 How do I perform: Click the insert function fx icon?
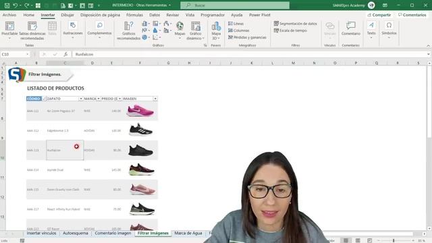tap(65, 54)
